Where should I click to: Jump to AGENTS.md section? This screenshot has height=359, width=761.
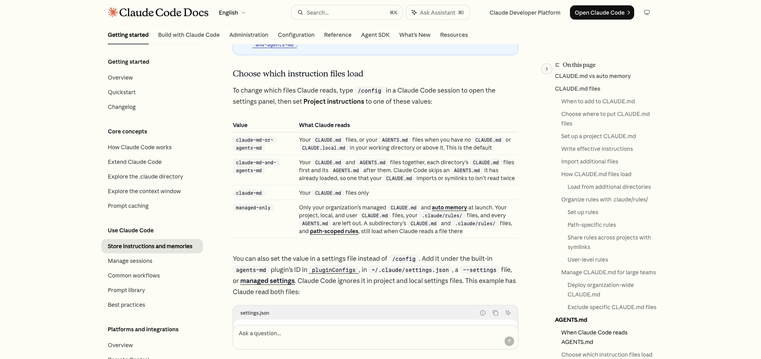[571, 320]
